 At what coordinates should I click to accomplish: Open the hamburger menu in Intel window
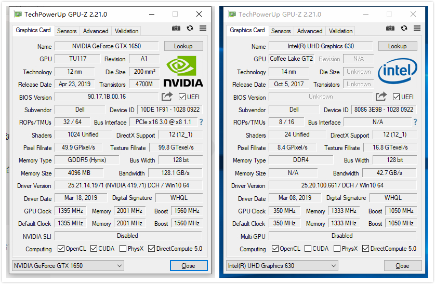[417, 28]
